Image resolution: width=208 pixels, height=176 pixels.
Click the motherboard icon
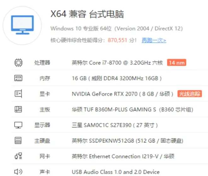[x=18, y=109]
